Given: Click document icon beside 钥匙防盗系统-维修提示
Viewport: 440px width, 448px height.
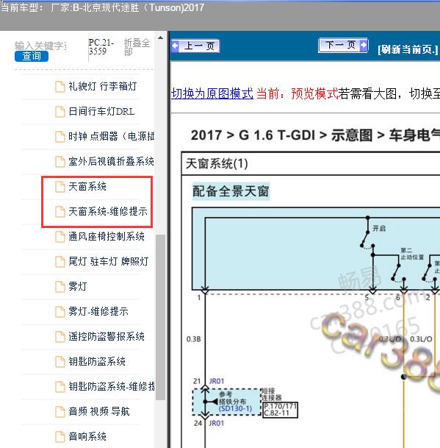Looking at the screenshot, I should [60, 387].
